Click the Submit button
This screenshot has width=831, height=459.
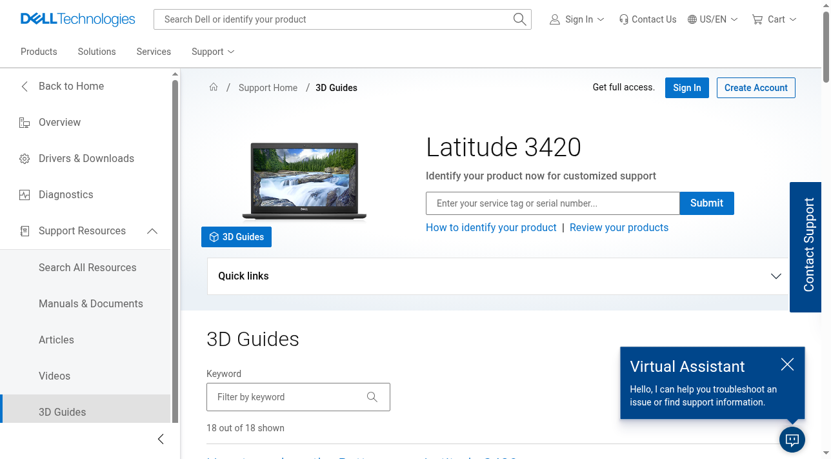coord(706,203)
